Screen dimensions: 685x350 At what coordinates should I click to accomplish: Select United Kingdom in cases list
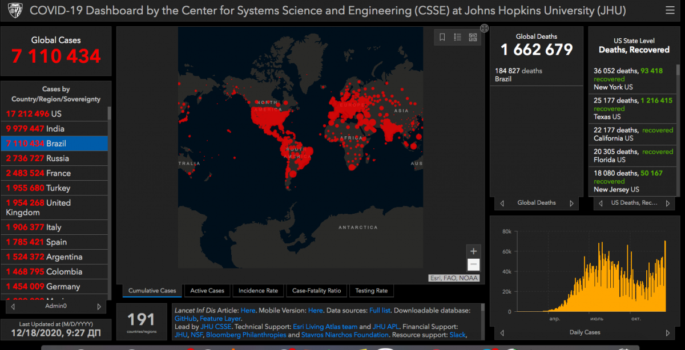click(x=54, y=207)
